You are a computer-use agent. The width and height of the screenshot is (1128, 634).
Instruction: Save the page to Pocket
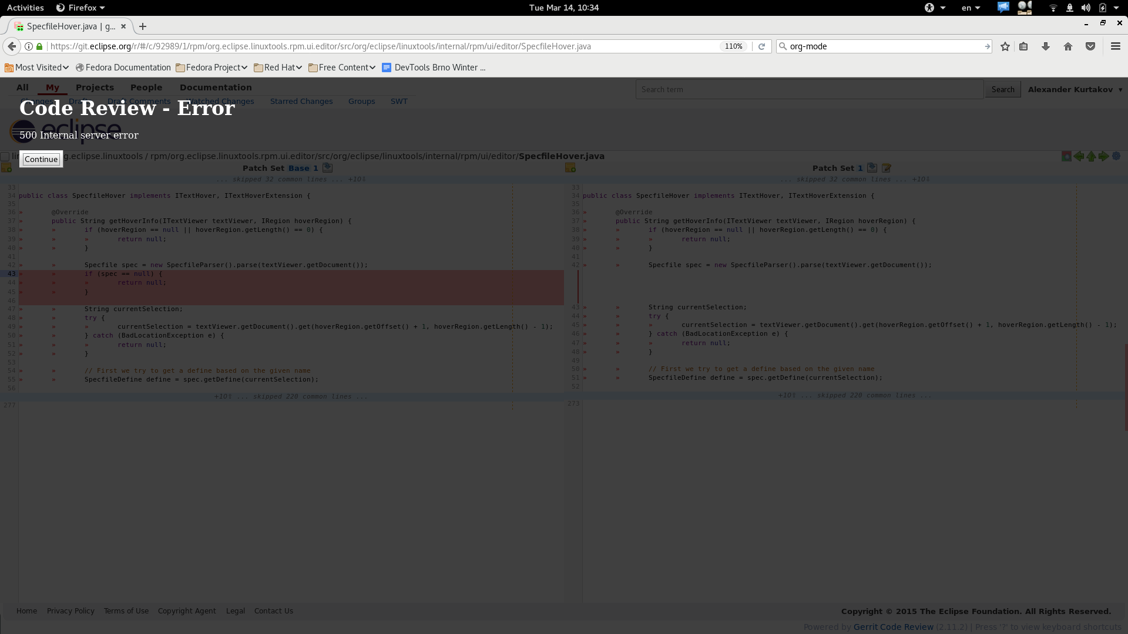click(x=1090, y=46)
